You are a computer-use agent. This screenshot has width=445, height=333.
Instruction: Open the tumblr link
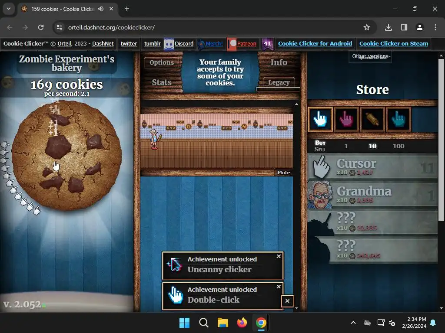point(153,44)
